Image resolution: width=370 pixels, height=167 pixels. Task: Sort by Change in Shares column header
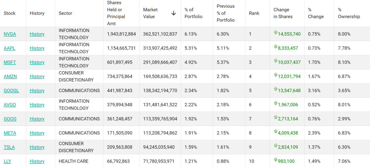[x=283, y=13]
